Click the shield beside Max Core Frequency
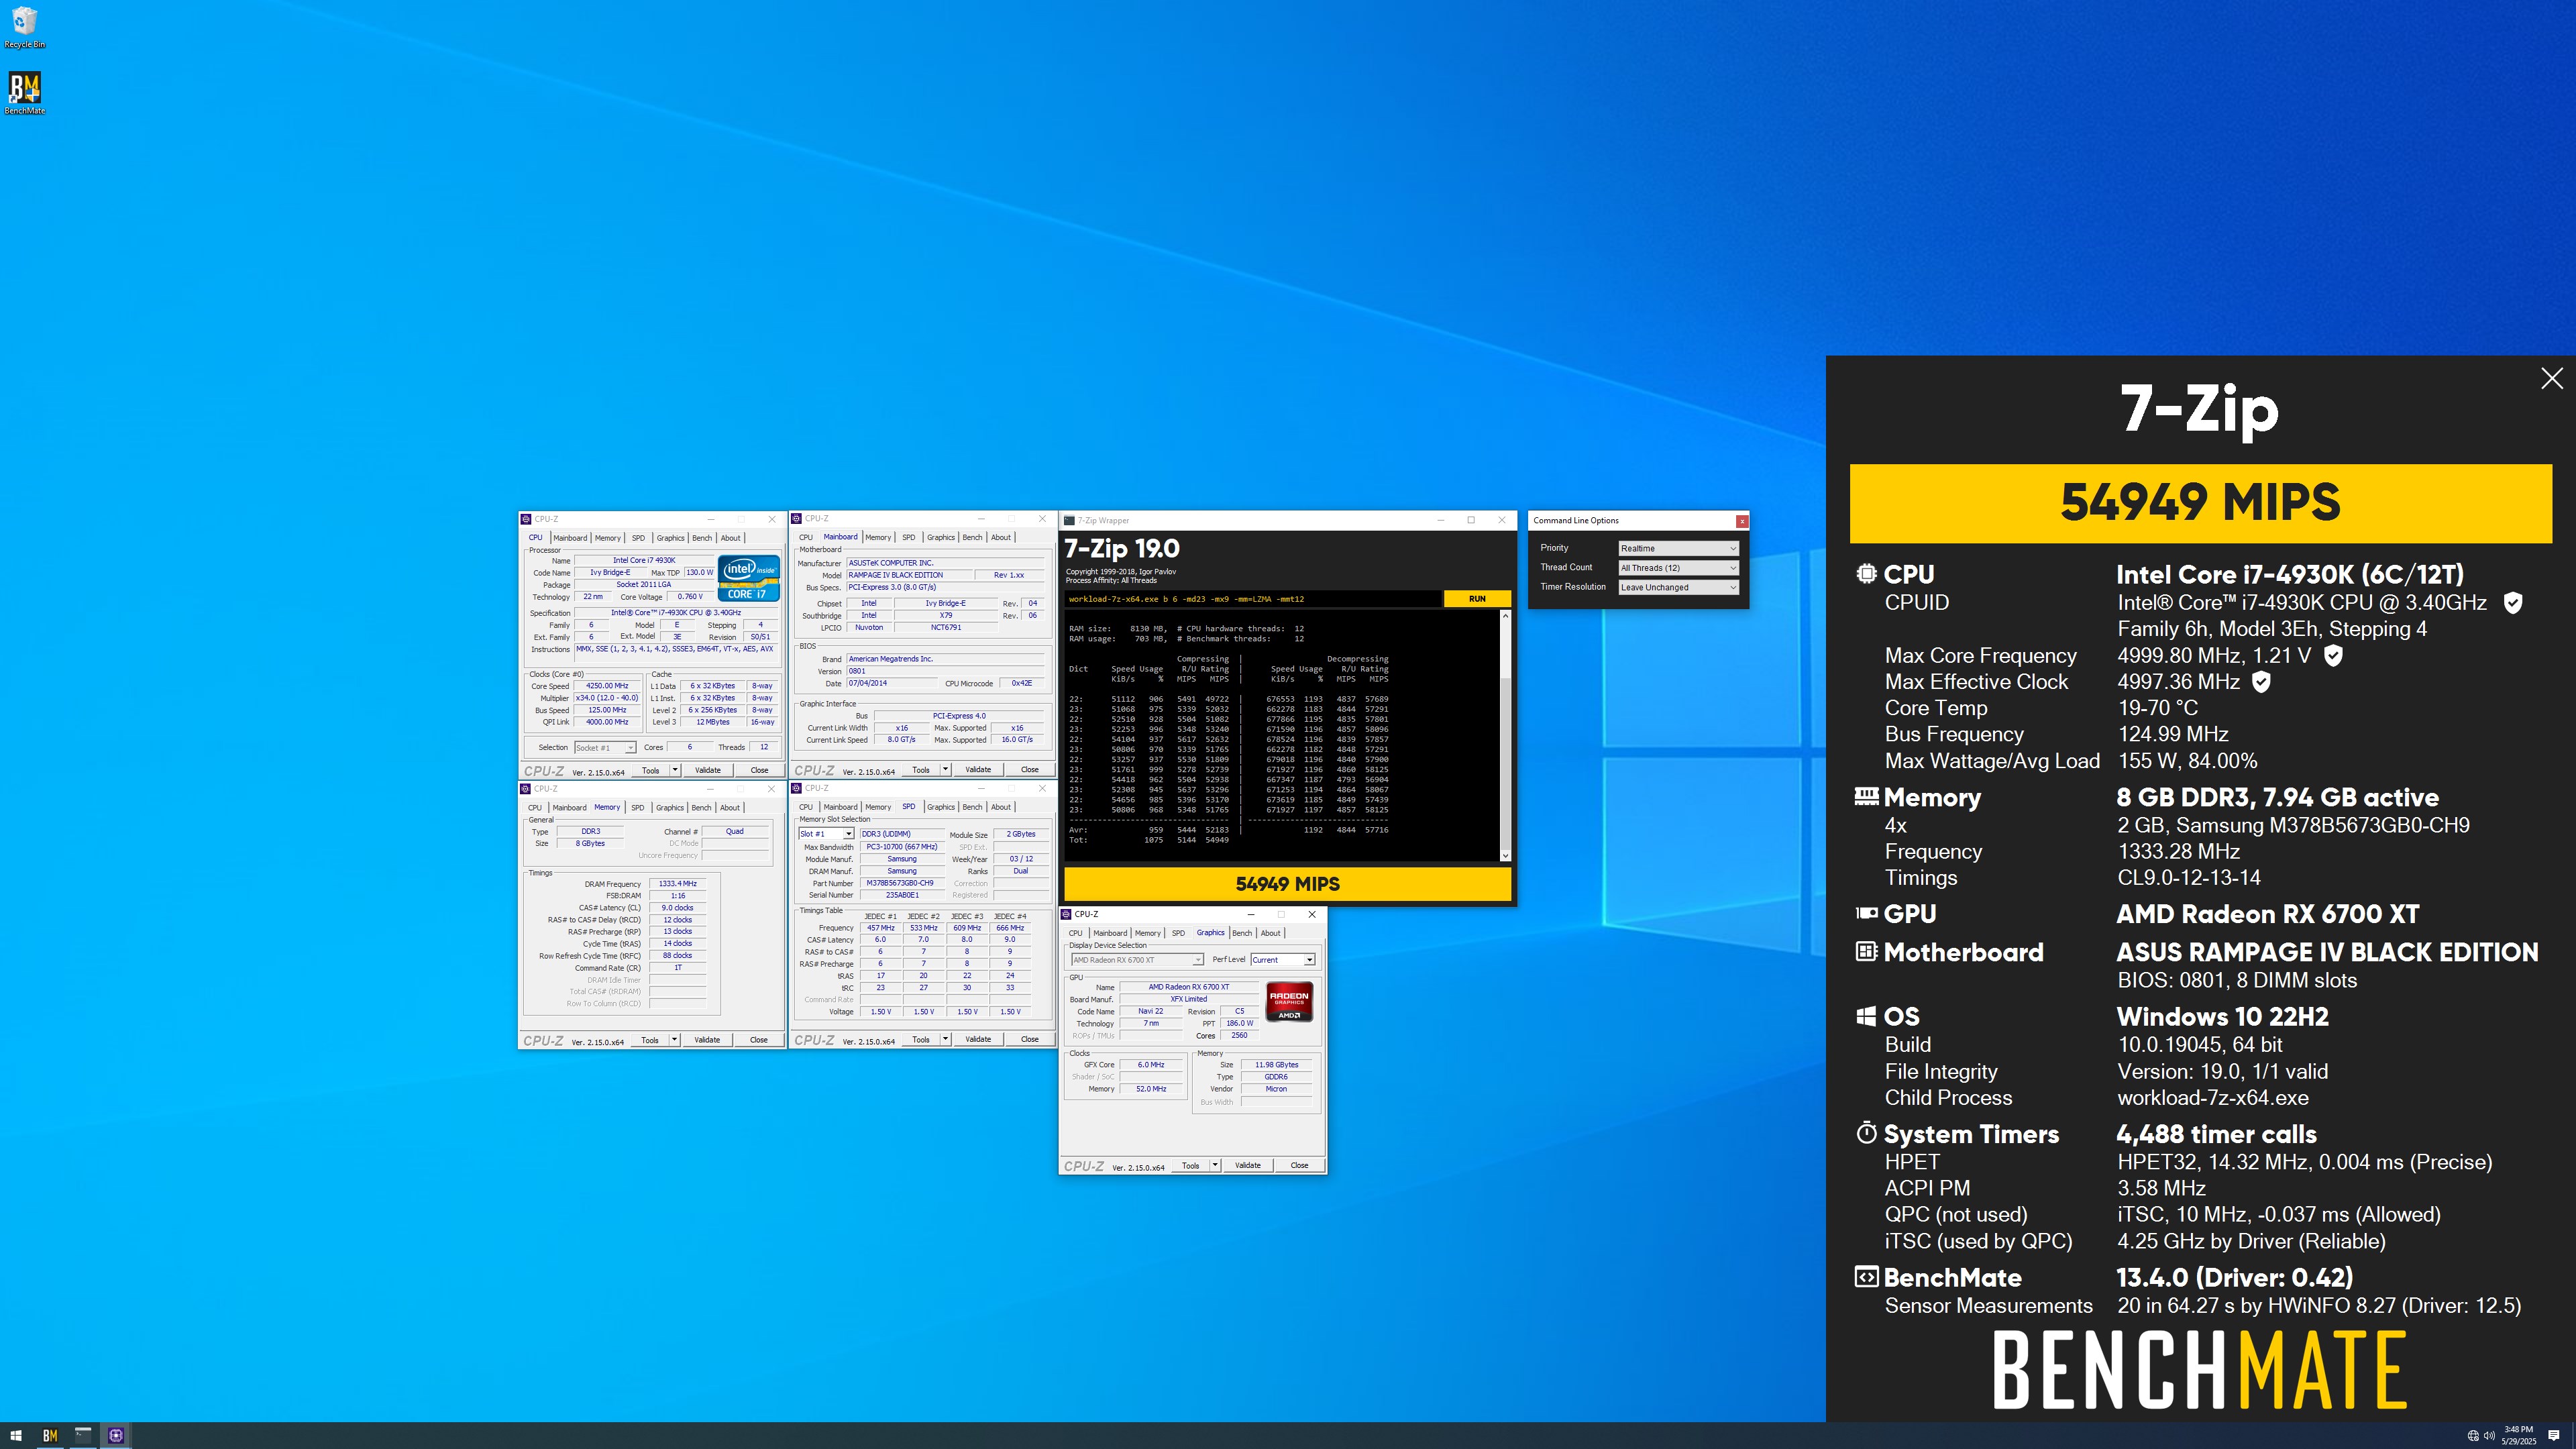This screenshot has width=2576, height=1449. pyautogui.click(x=2333, y=655)
